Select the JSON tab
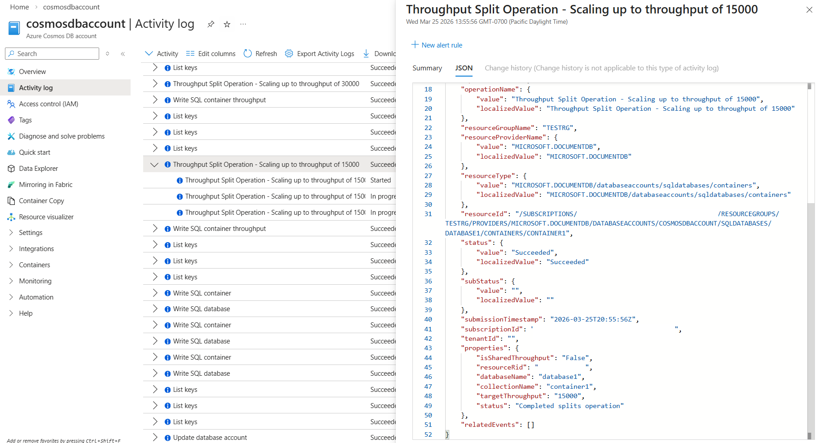The height and width of the screenshot is (443, 819). [464, 68]
